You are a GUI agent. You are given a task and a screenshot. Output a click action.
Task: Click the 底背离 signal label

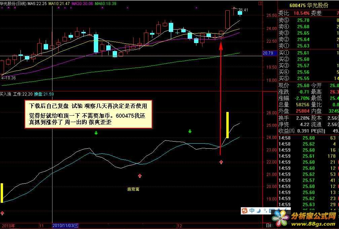click(x=133, y=189)
